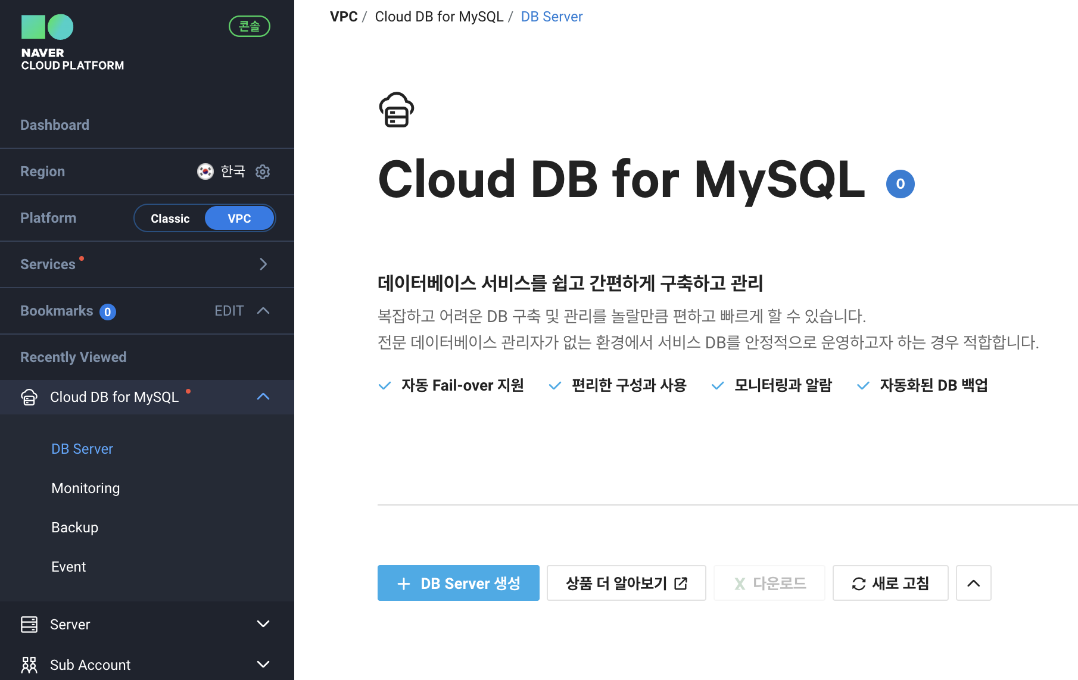
Task: Open the Dashboard menu item
Action: (x=55, y=125)
